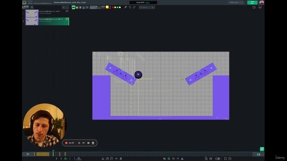287x161 pixels.
Task: Click the dark ball in the viewer
Action: (138, 75)
